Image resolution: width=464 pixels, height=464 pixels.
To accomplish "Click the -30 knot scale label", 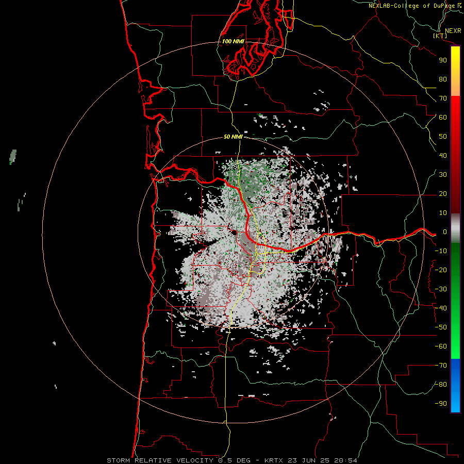I will (441, 289).
